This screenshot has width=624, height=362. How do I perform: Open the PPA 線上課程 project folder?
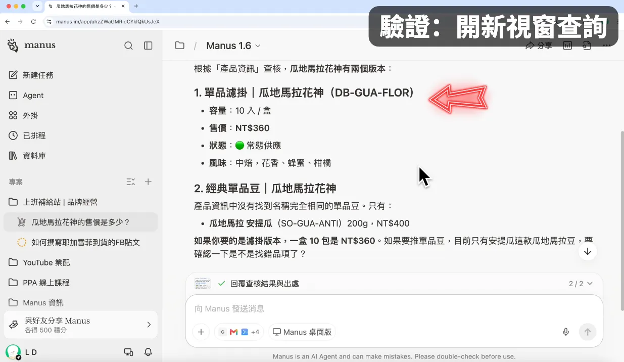pos(81,283)
